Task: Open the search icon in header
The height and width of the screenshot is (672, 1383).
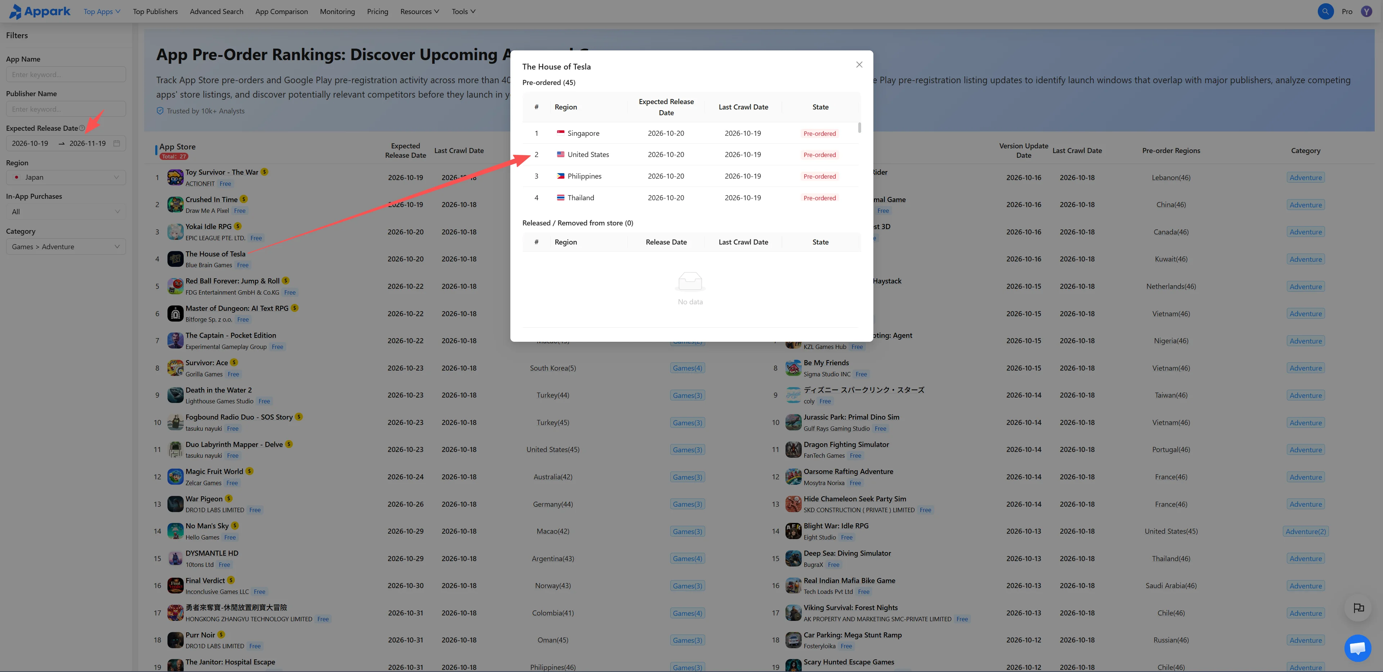Action: (x=1325, y=11)
